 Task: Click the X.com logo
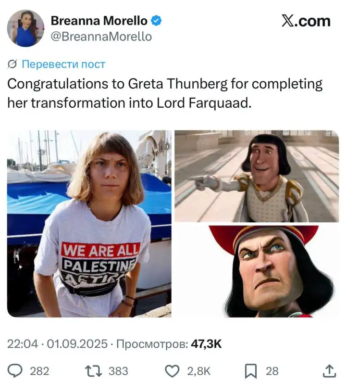pos(306,21)
